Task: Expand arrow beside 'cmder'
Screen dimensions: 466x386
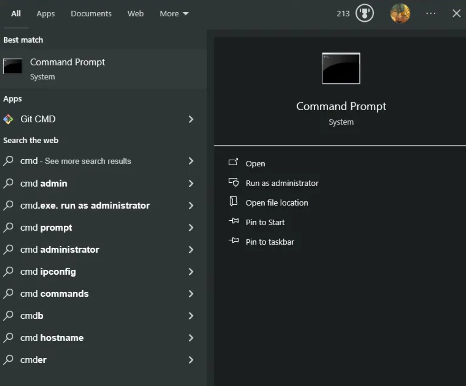Action: pos(191,360)
